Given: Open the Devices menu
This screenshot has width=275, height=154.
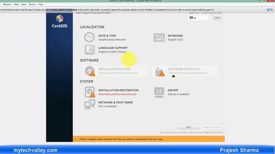Looking at the screenshot, I should point(32,4).
